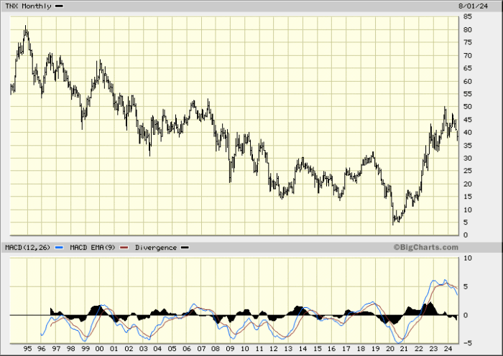Click the 00 year label on x-axis

click(x=100, y=350)
